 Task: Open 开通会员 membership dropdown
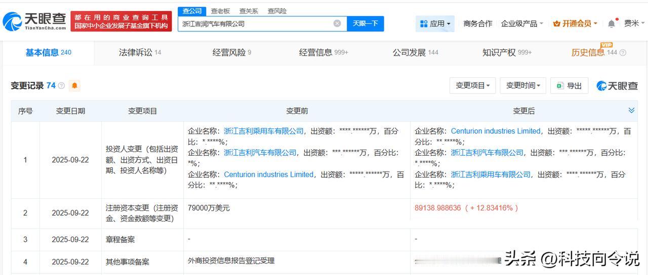click(575, 23)
